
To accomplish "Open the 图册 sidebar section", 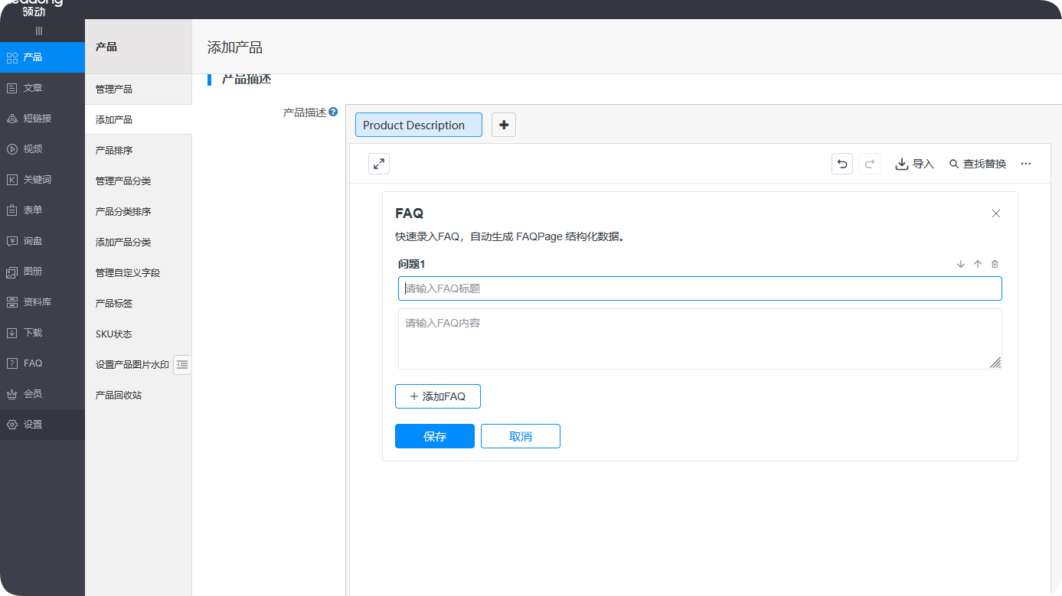I will click(42, 272).
